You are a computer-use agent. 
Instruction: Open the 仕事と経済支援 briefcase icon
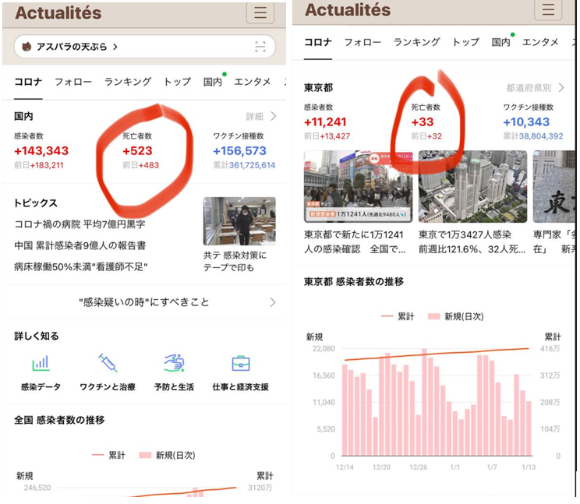click(241, 364)
